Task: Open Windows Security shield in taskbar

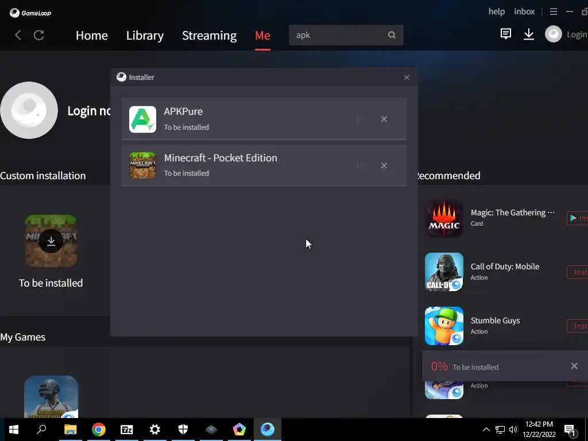Action: coord(183,430)
